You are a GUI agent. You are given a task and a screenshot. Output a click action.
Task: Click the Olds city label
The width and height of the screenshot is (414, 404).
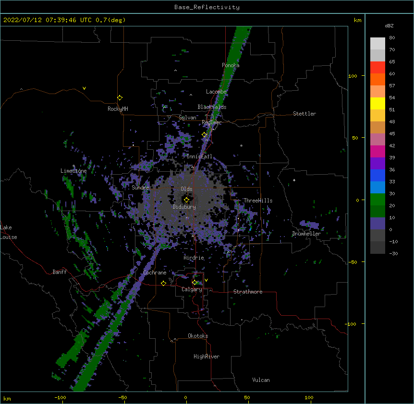(186, 189)
